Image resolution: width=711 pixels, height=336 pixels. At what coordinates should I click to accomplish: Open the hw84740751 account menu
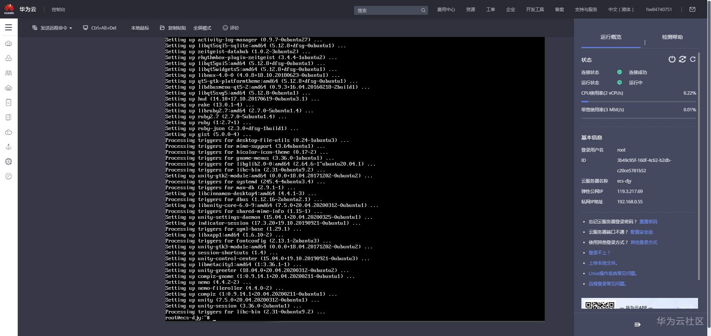pyautogui.click(x=659, y=10)
